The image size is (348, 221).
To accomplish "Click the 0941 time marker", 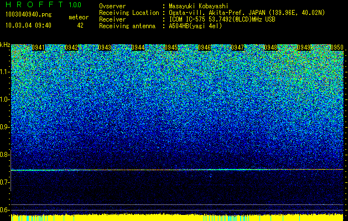I will pos(38,48).
